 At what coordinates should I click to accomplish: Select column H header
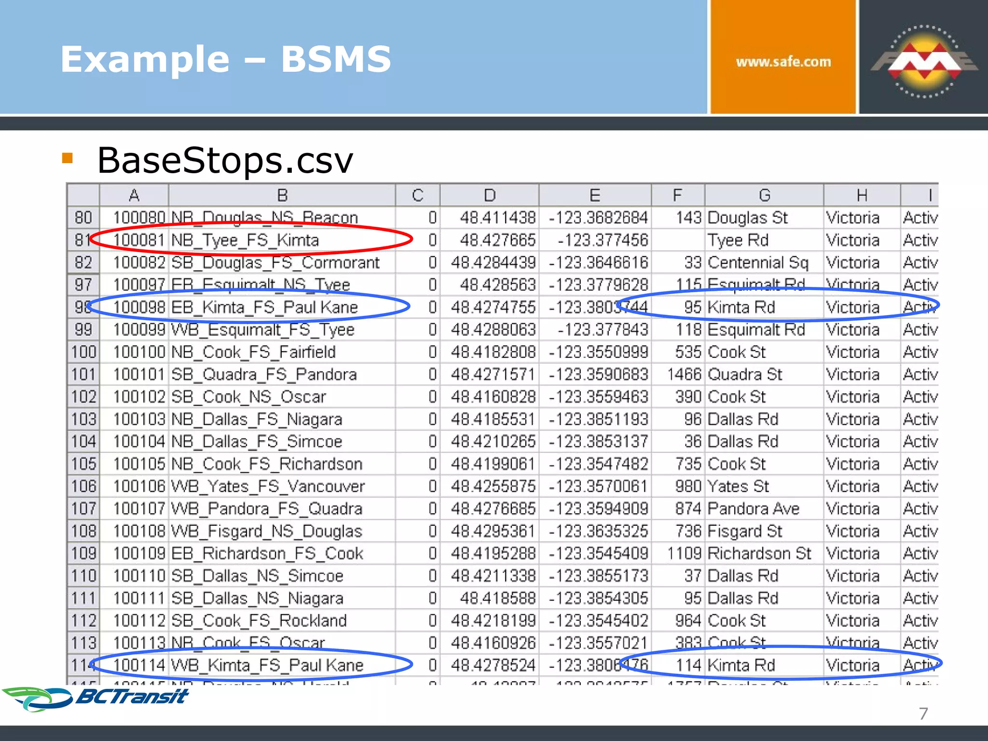coord(862,195)
